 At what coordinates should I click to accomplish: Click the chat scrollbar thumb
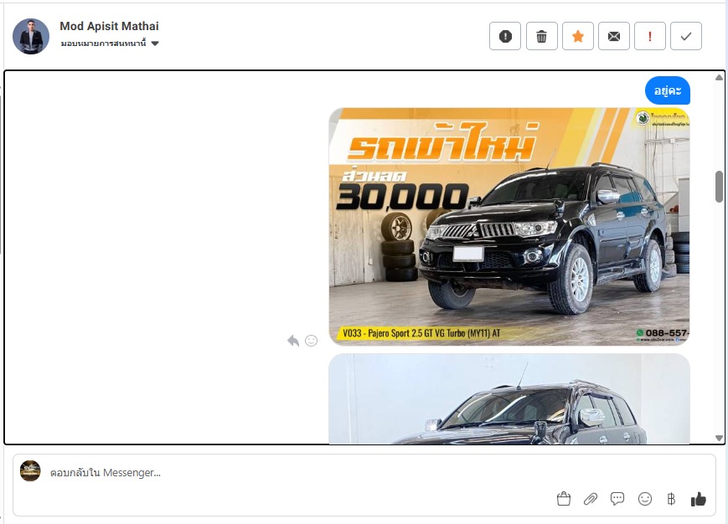tap(719, 187)
